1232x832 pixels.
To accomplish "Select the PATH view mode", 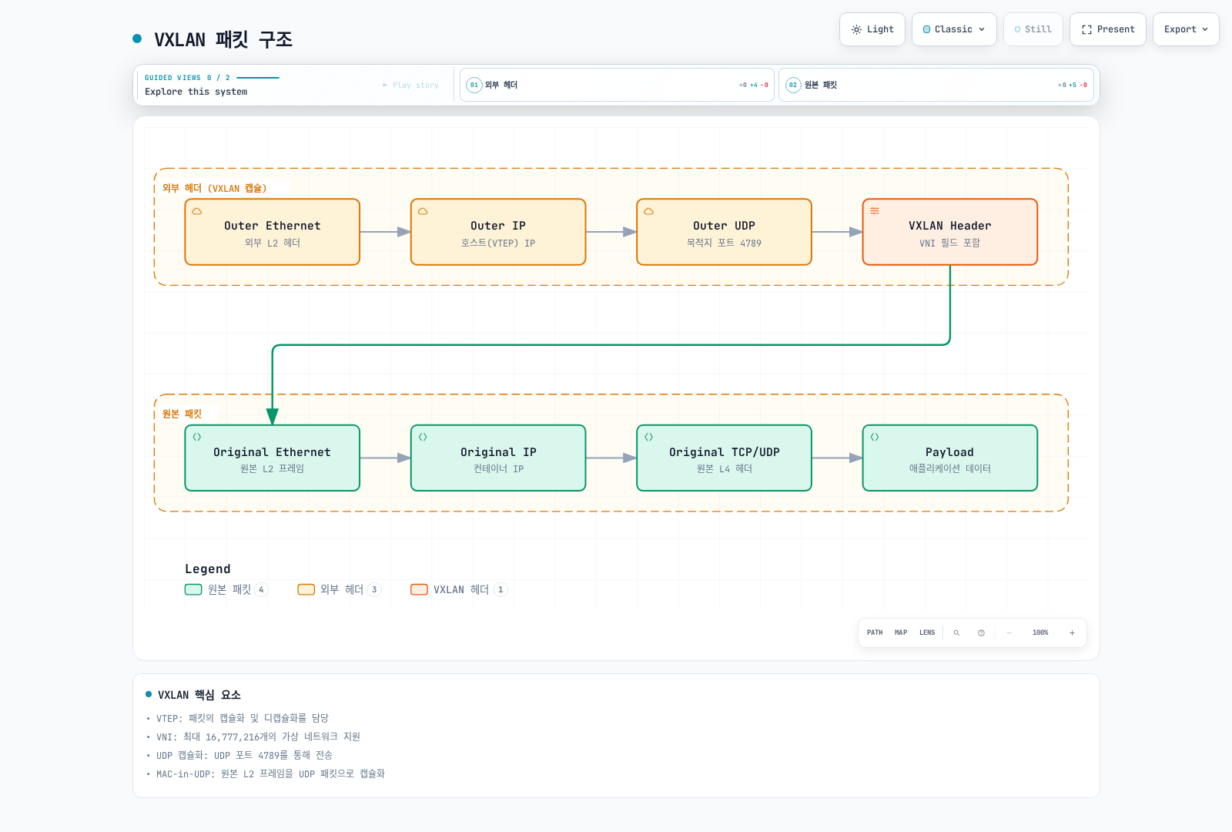I will point(875,632).
